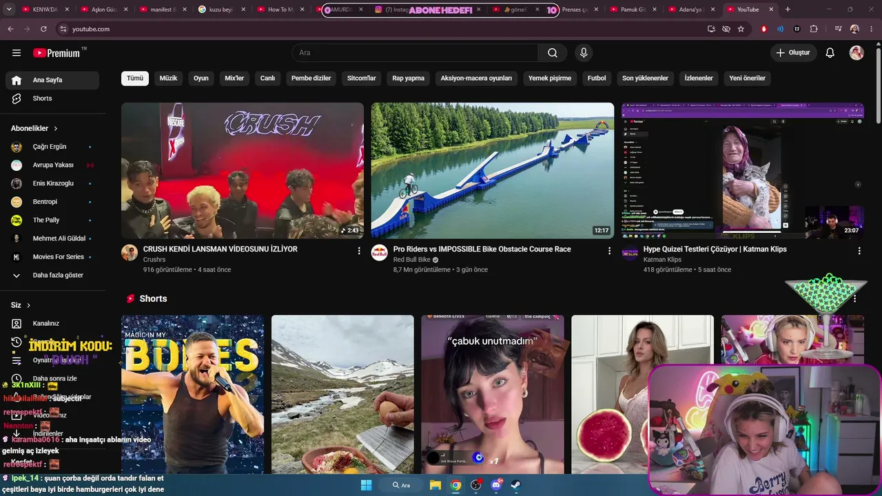Select the Pembe diziler filter chip
The height and width of the screenshot is (496, 882).
[311, 79]
